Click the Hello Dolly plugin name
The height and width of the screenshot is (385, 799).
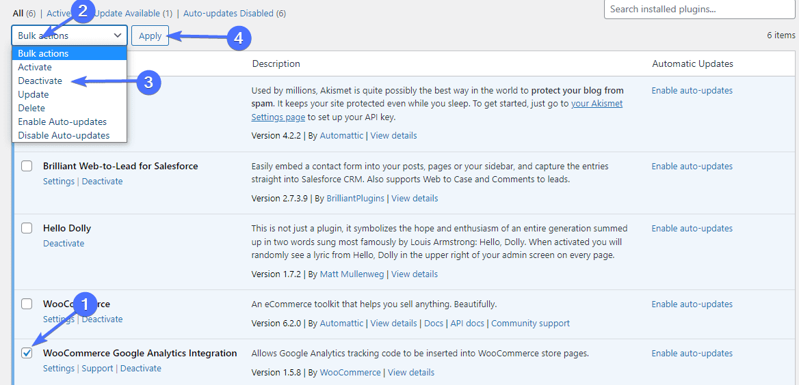coord(67,228)
